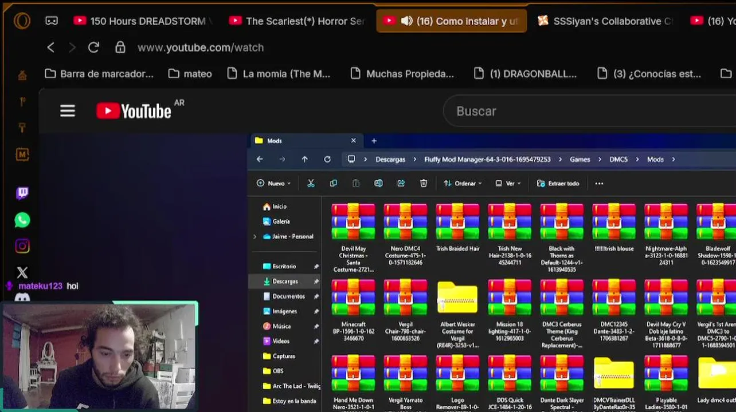736x412 pixels.
Task: Open Muchas Propieda... bookmark
Action: pos(402,74)
